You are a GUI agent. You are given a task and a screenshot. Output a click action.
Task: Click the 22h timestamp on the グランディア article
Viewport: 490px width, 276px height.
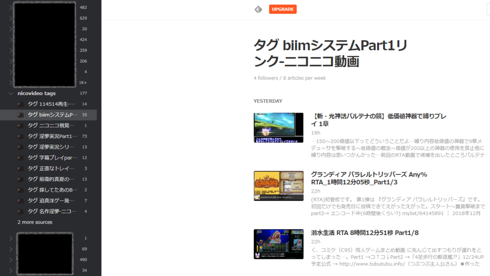pos(315,191)
